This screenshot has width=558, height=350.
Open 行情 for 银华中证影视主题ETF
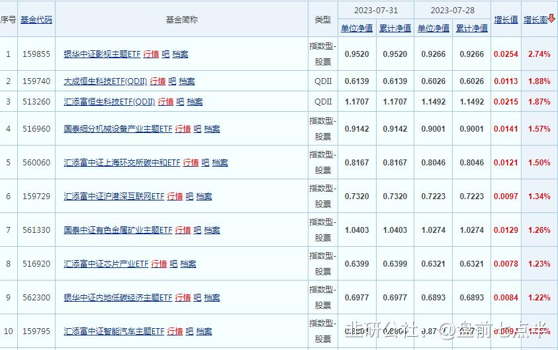[x=151, y=54]
